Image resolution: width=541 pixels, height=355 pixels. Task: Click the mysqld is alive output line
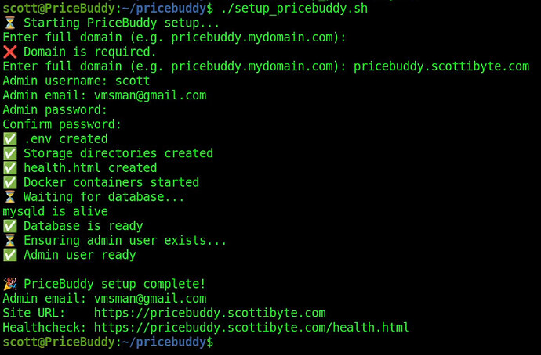tap(55, 211)
